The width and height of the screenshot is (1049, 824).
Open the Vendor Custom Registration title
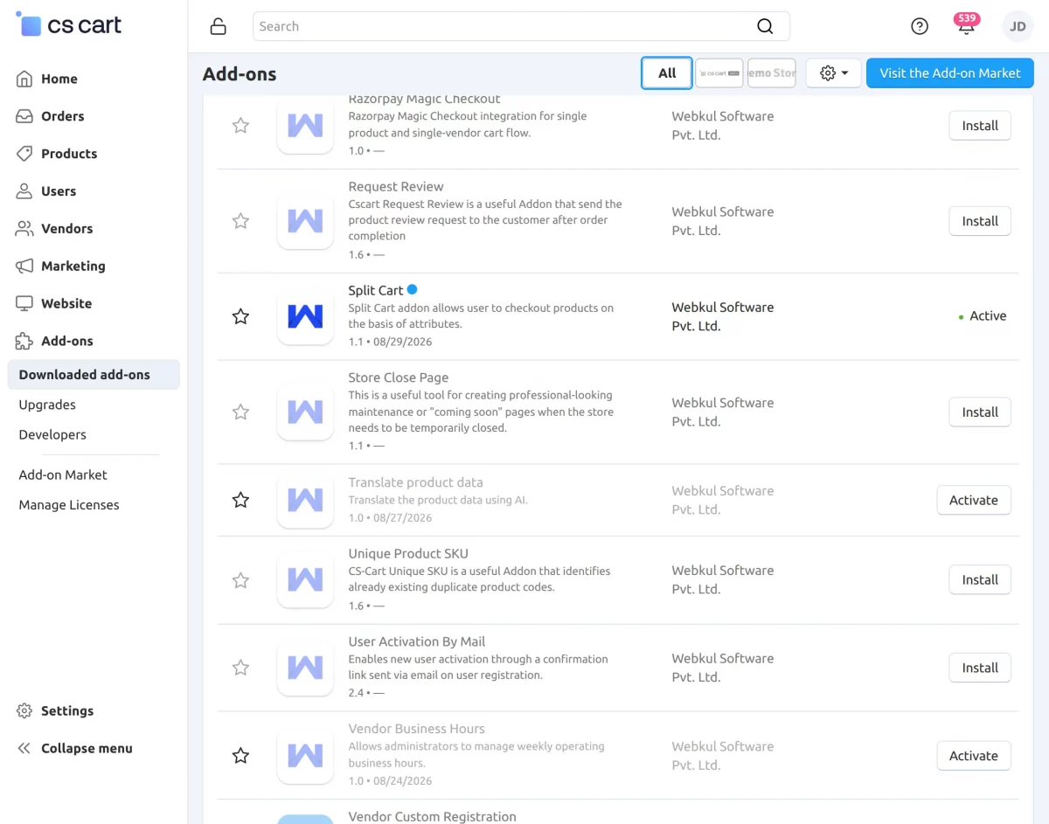(x=433, y=816)
